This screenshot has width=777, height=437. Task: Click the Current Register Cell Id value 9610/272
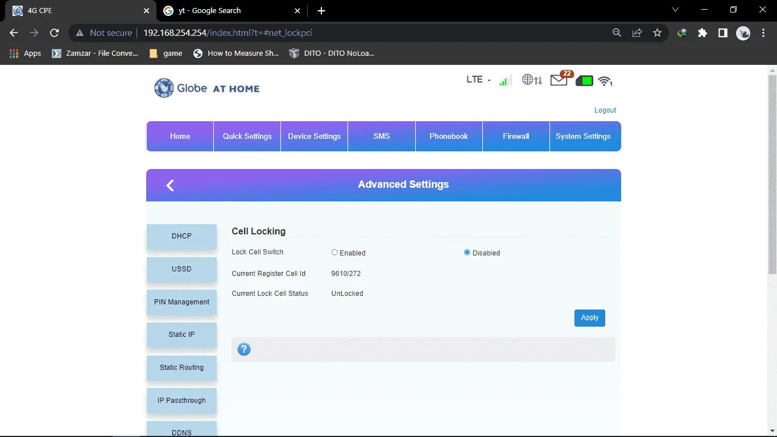[x=346, y=274]
